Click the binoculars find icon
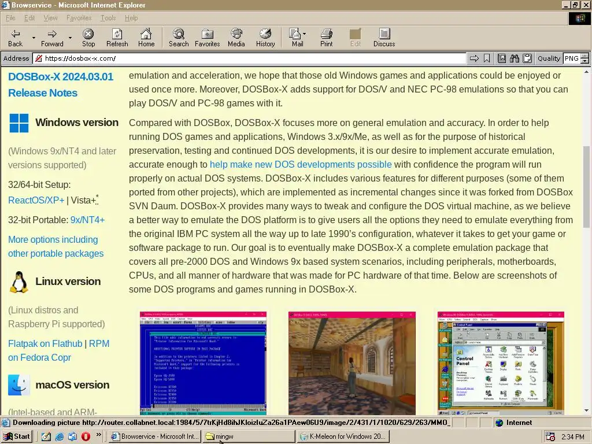This screenshot has height=444, width=592. pyautogui.click(x=514, y=58)
